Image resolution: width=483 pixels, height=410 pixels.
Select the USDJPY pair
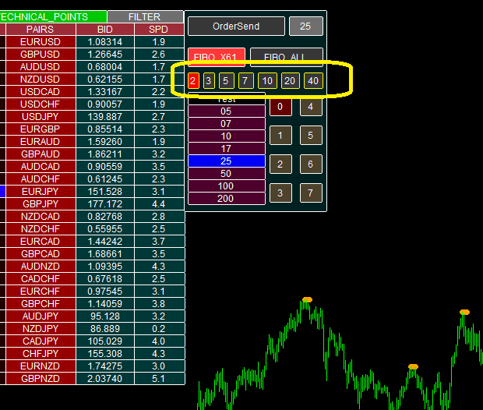pyautogui.click(x=41, y=117)
